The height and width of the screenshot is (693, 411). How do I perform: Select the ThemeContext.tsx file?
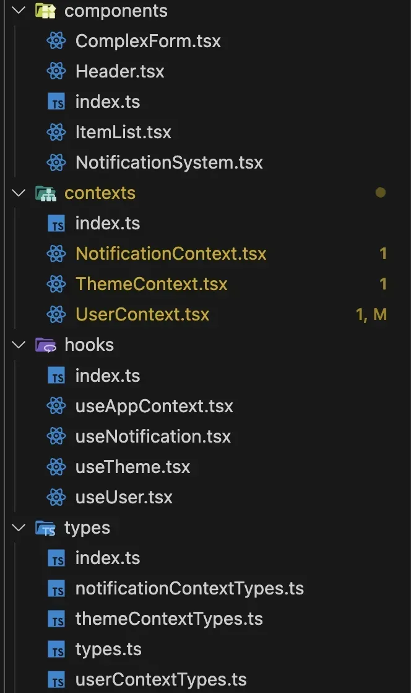coord(152,285)
